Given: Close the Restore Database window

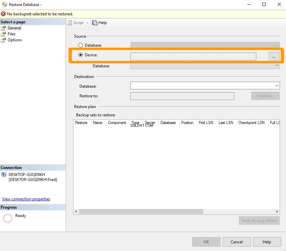Looking at the screenshot, I should pos(279,4).
